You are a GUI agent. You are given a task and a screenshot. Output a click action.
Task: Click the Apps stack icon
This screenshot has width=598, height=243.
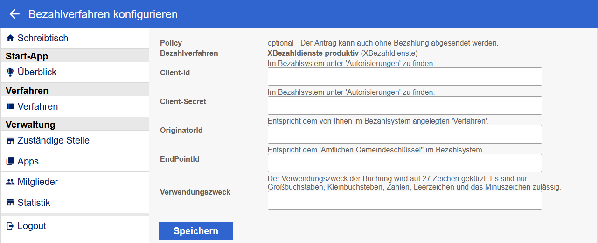pos(10,162)
